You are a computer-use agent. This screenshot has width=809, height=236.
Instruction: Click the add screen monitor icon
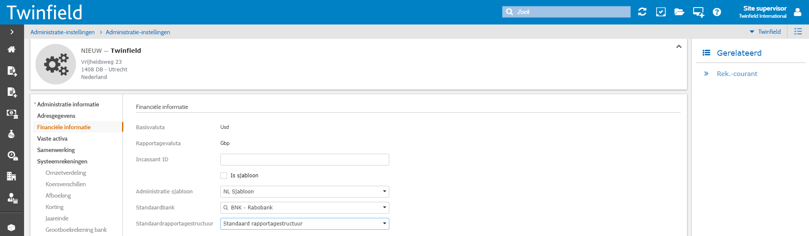click(x=698, y=12)
